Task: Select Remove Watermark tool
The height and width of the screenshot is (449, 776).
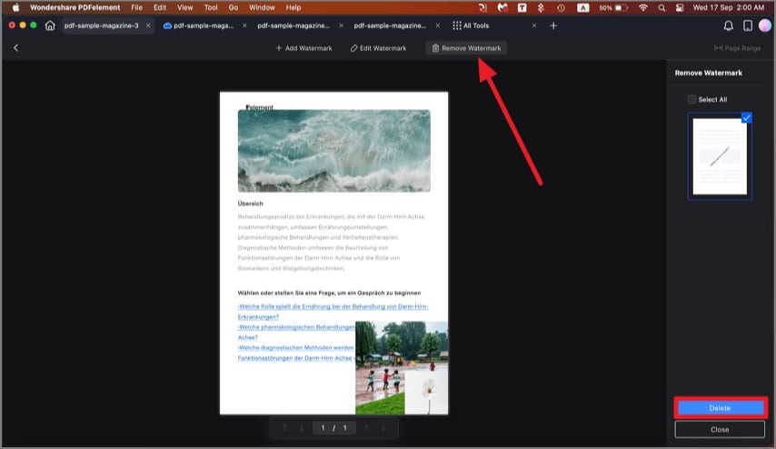Action: [466, 48]
